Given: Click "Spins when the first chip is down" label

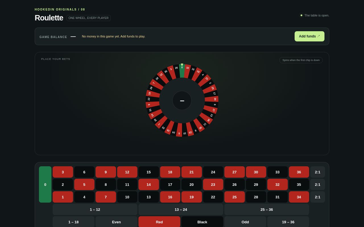Looking at the screenshot, I should click(301, 60).
